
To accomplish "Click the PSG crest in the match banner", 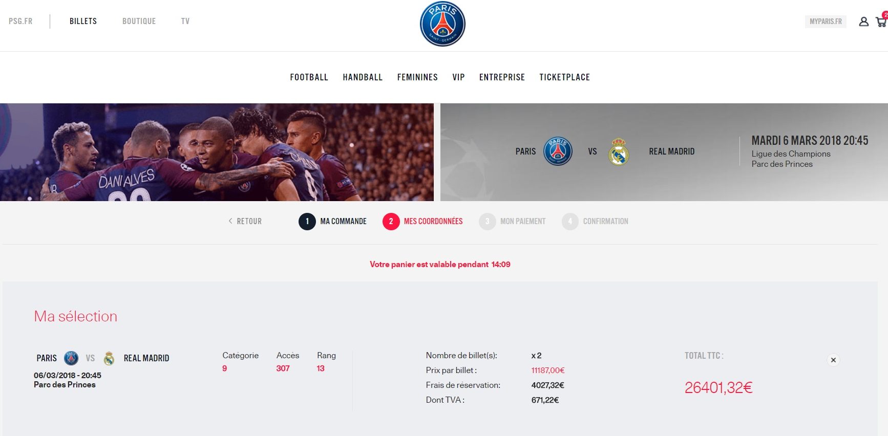I will [x=558, y=151].
